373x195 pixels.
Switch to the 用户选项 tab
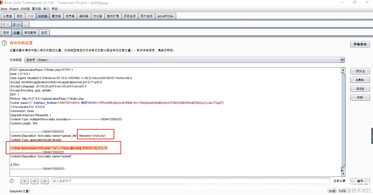pyautogui.click(x=146, y=16)
